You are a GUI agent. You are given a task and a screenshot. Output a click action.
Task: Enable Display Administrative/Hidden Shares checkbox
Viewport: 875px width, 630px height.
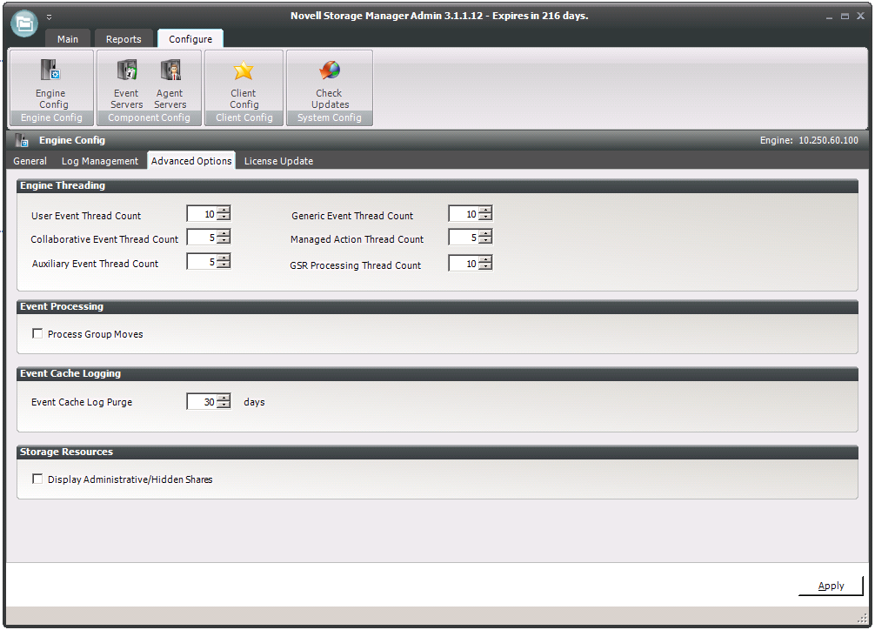tap(37, 479)
